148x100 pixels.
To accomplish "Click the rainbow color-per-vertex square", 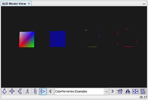I will [x=27, y=39].
